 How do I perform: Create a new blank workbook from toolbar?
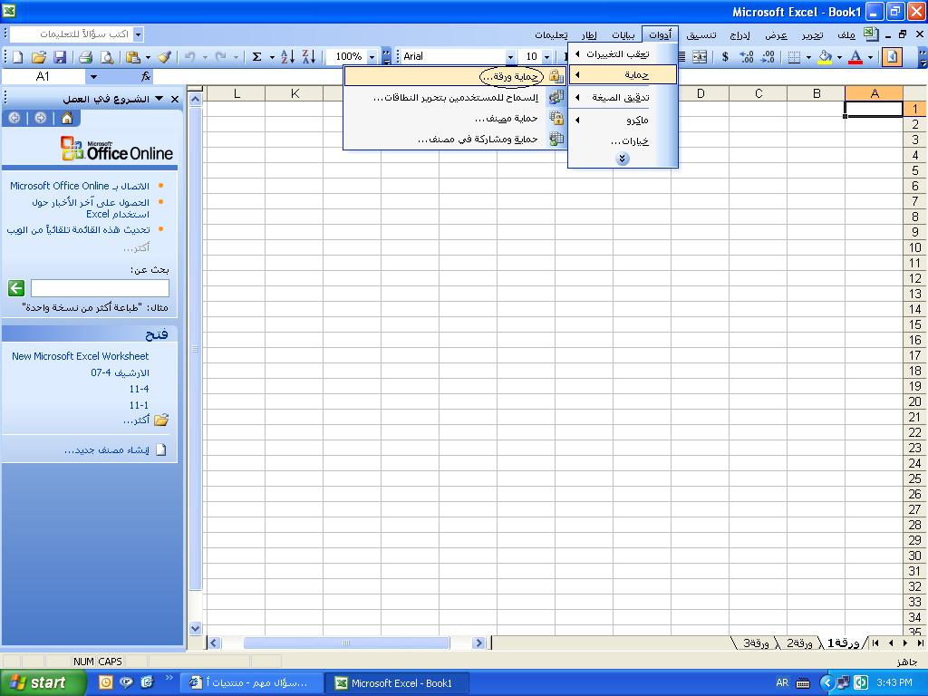click(18, 57)
